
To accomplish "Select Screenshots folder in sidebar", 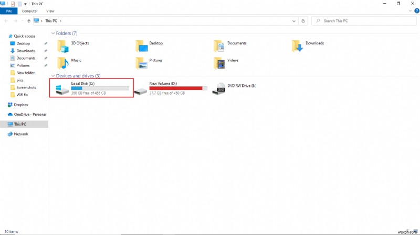I will click(x=26, y=87).
